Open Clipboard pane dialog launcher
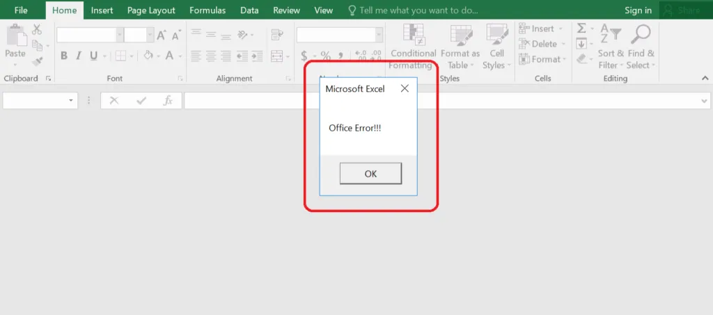This screenshot has width=713, height=315. click(x=49, y=79)
